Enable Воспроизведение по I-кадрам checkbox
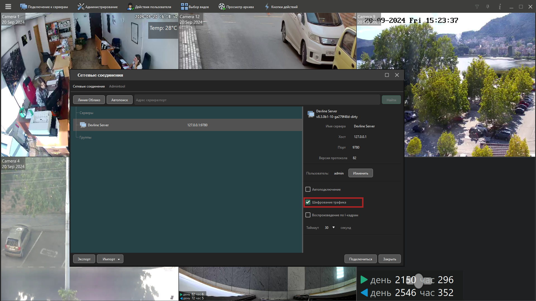 pyautogui.click(x=308, y=215)
